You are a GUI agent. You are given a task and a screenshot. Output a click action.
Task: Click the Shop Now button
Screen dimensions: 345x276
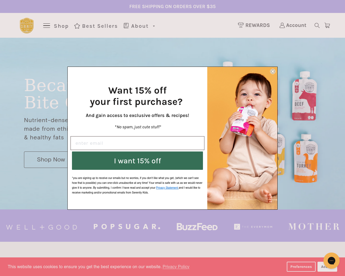click(x=46, y=160)
